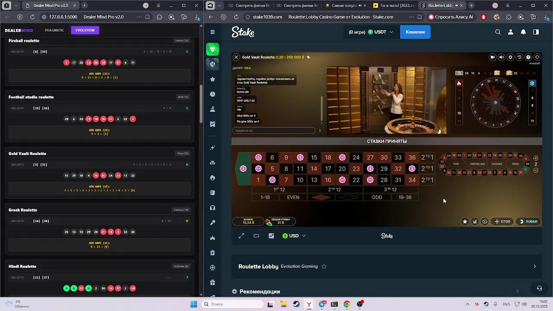Viewport: 553px width, 311px height.
Task: Open Steam from taskbar
Action: coord(296,304)
